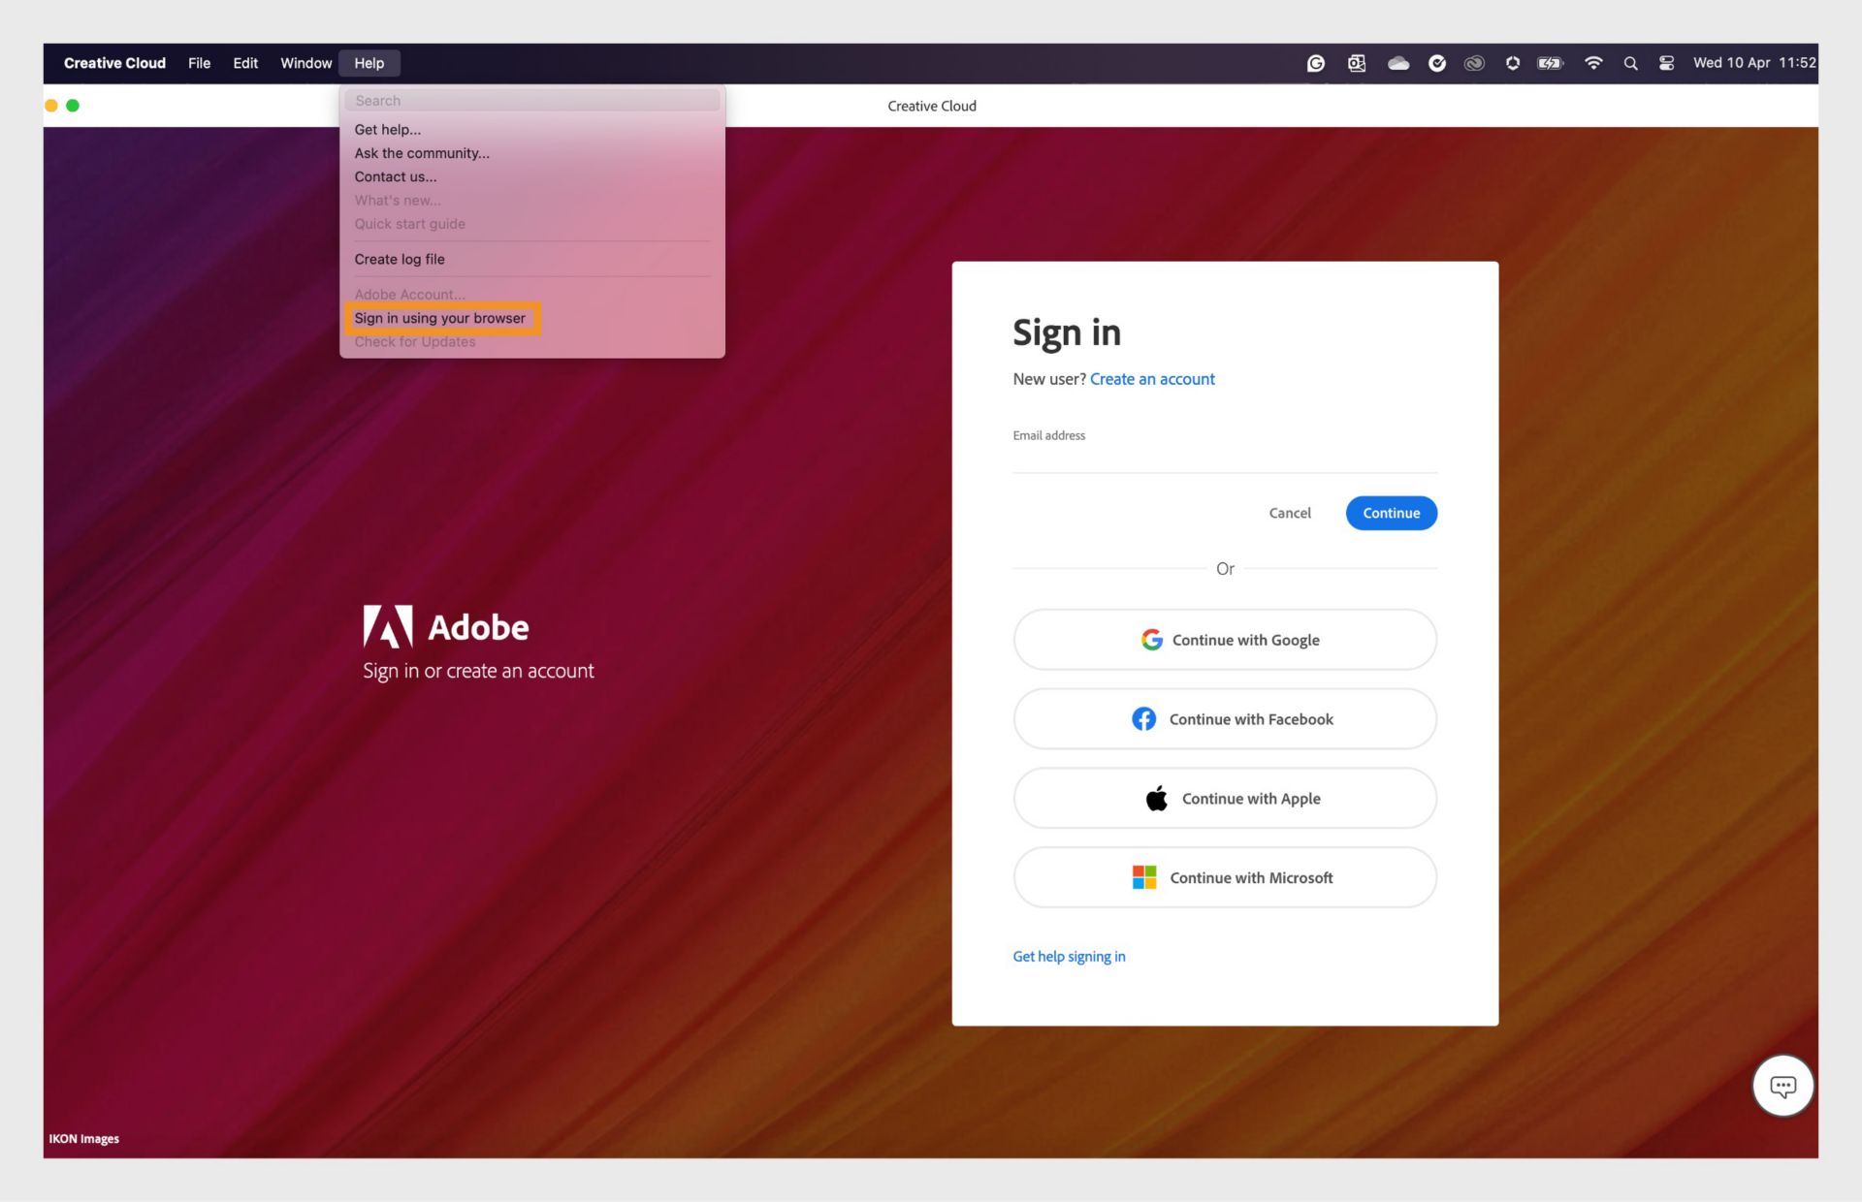The width and height of the screenshot is (1862, 1202).
Task: Open the Creative Cloud application menu
Action: click(114, 63)
